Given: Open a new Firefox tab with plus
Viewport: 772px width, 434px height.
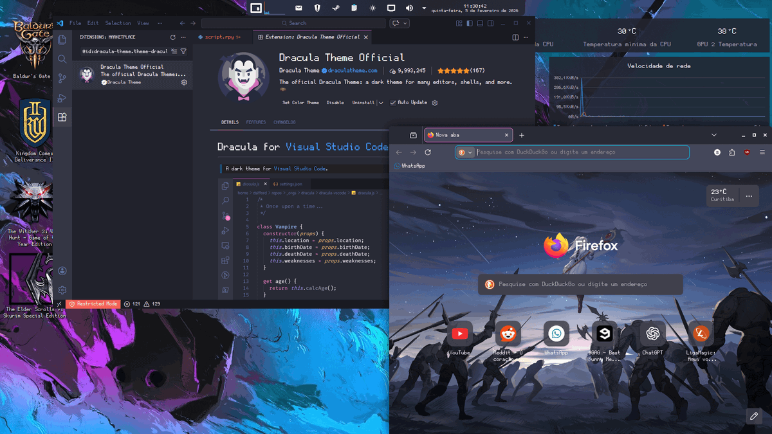Looking at the screenshot, I should [522, 135].
